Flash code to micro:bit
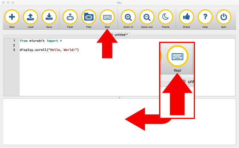Screen dimensions: 239x148 click(70, 17)
